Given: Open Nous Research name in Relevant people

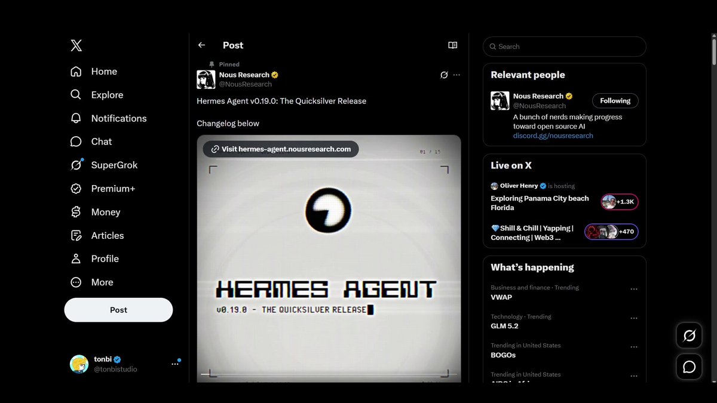Looking at the screenshot, I should click(538, 96).
